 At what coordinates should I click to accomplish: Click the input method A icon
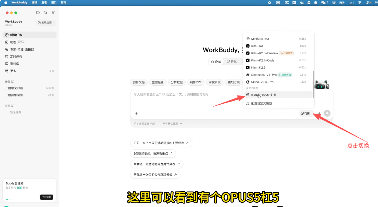pos(351,2)
